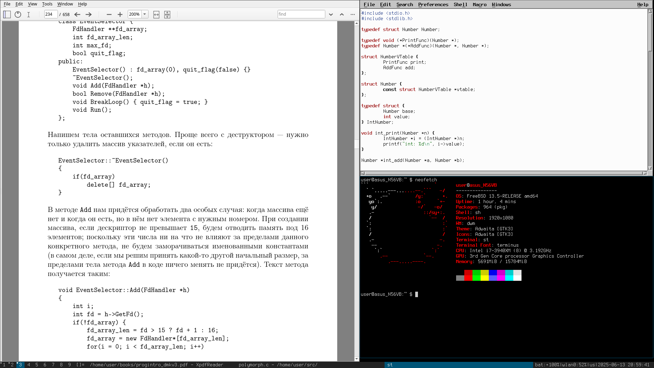Click the page number input field
Screen dimensions: 654x368
(x=50, y=14)
